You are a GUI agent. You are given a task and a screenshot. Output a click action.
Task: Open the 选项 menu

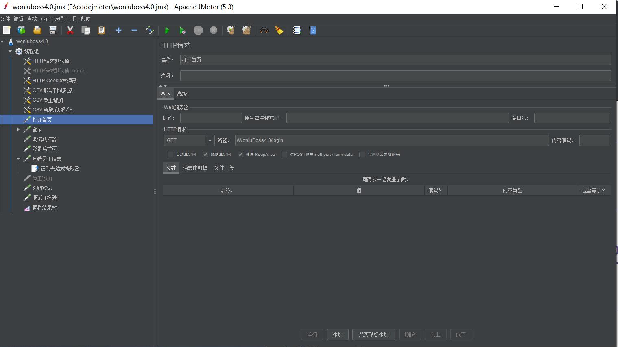[59, 19]
